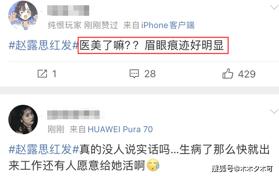Open first post's blurred username

[68, 10]
